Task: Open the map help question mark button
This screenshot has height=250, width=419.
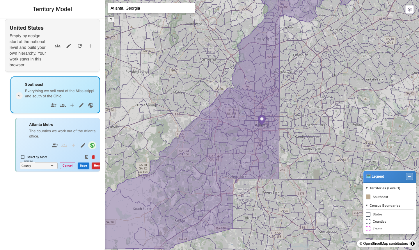Action: click(x=111, y=19)
